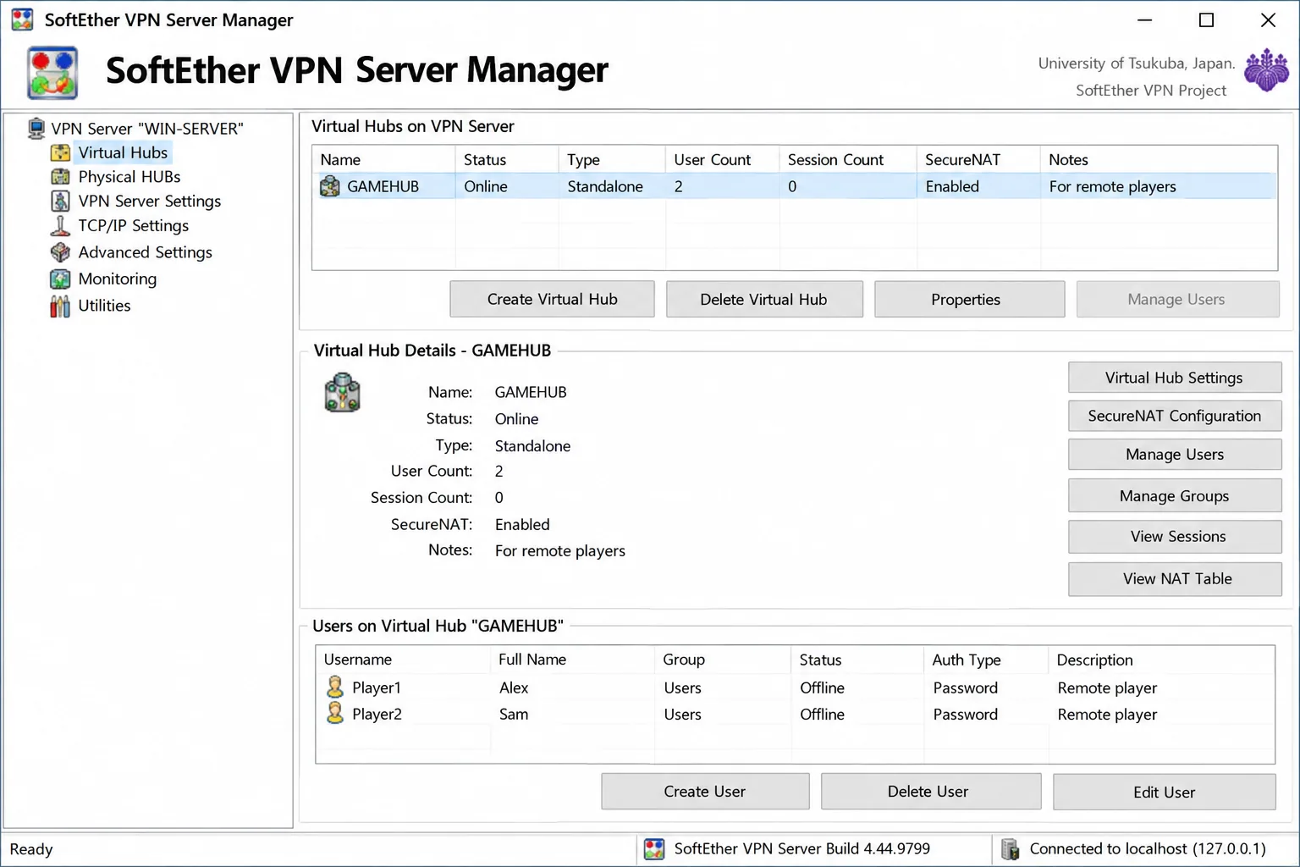Click the View Sessions button
Image resolution: width=1300 pixels, height=867 pixels.
pos(1175,537)
